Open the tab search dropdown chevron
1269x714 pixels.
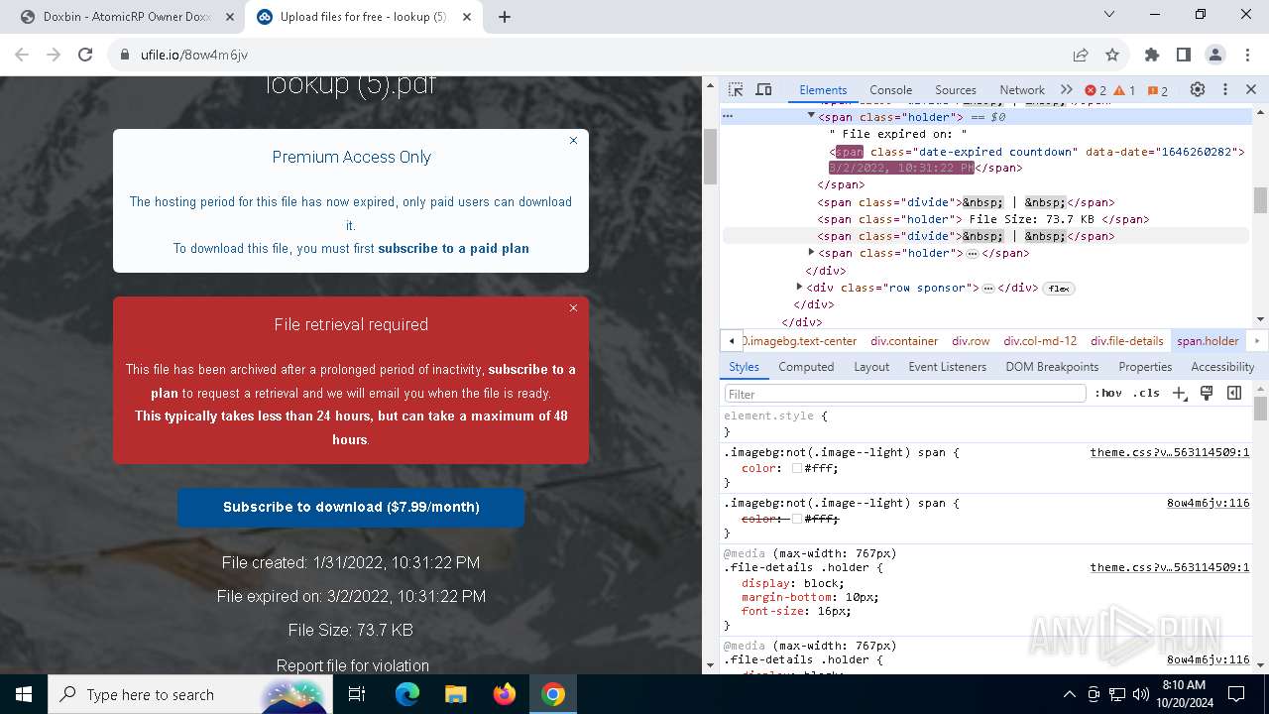[1108, 15]
